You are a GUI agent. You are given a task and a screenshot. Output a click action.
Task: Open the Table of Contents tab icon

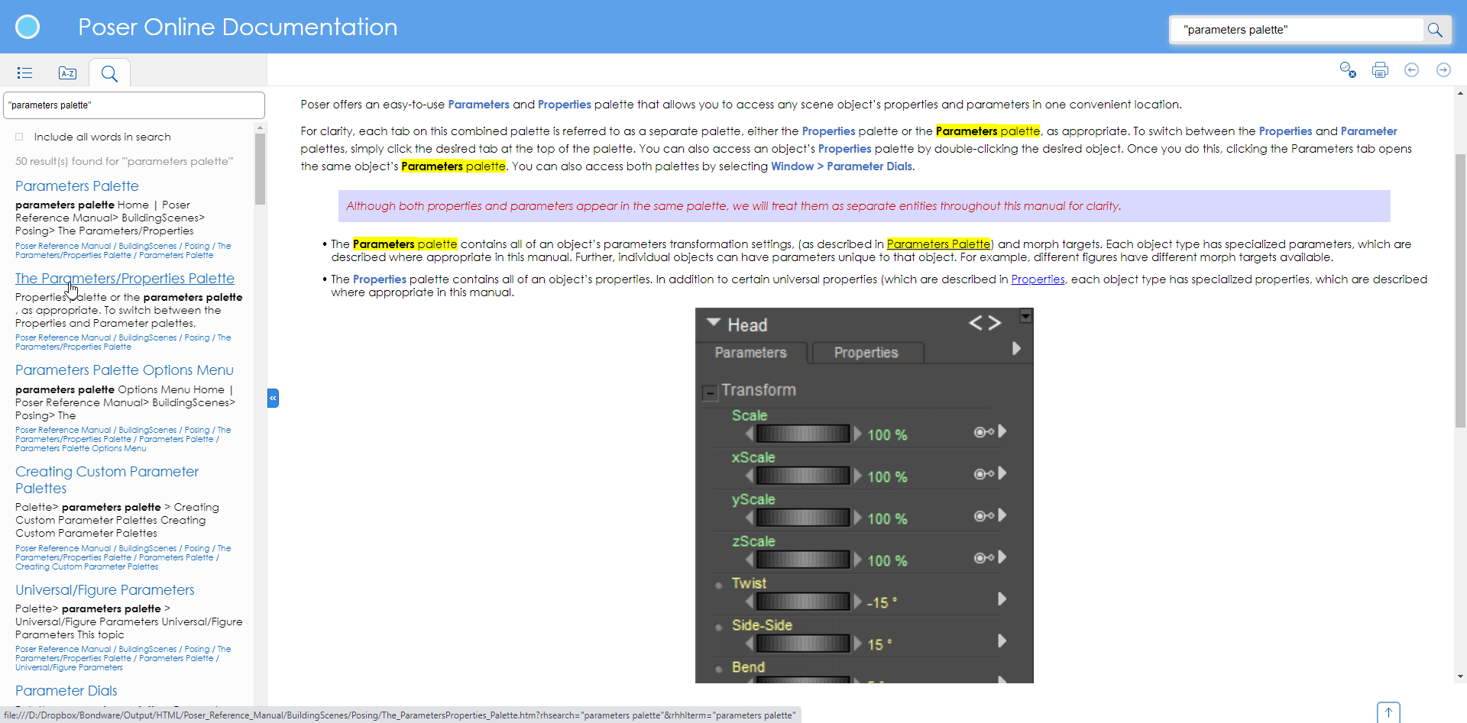point(24,73)
